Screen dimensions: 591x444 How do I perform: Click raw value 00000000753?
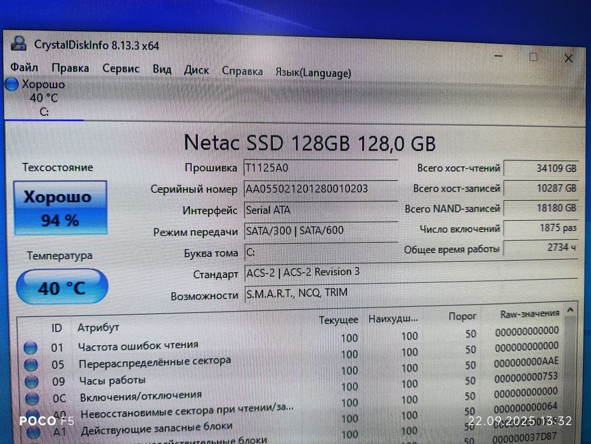tap(526, 377)
